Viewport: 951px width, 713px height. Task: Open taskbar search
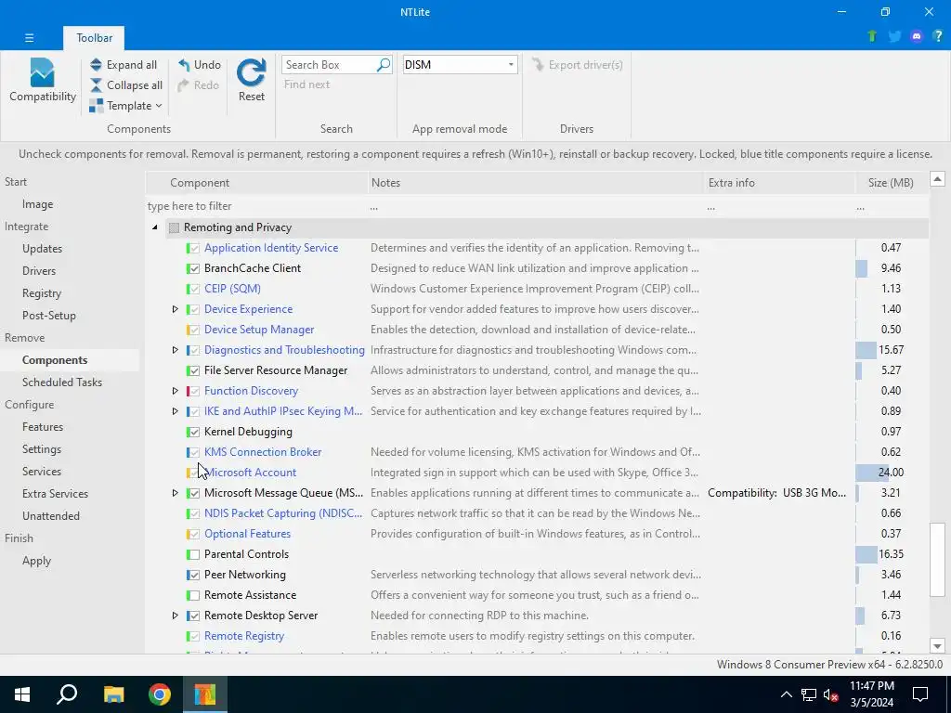[67, 694]
